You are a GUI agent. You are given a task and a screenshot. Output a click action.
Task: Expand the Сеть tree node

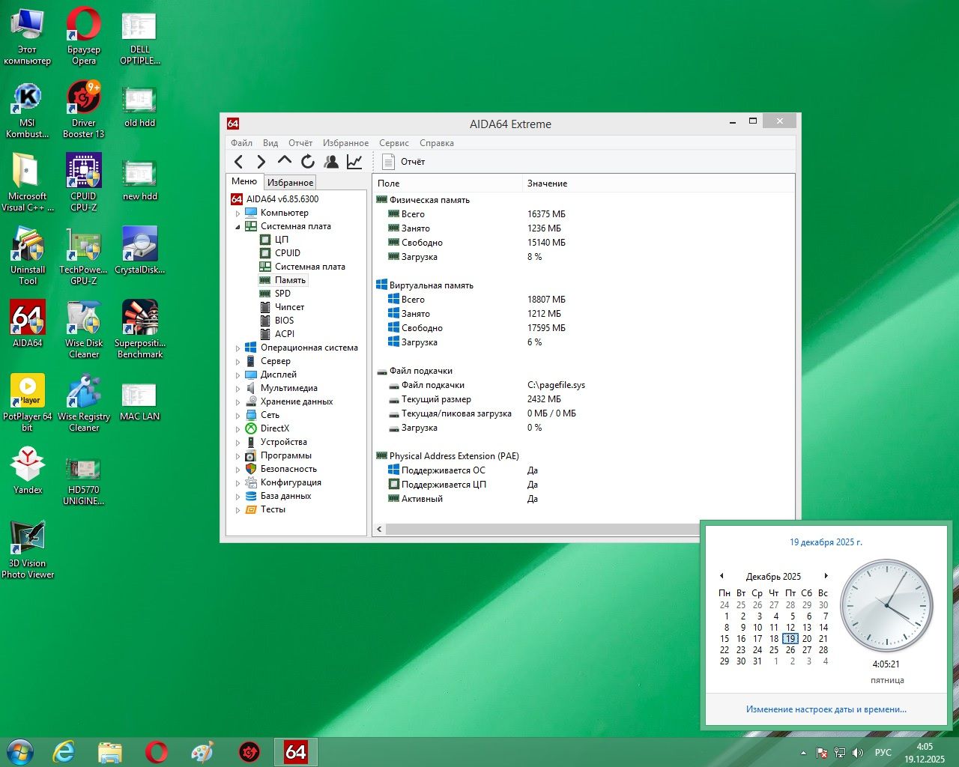[x=238, y=416]
